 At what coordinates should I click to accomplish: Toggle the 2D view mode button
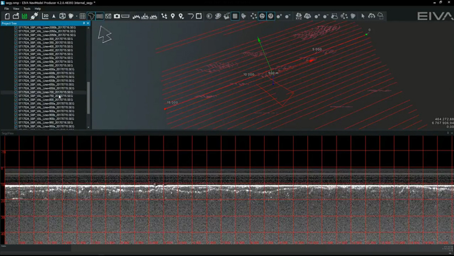(x=45, y=16)
